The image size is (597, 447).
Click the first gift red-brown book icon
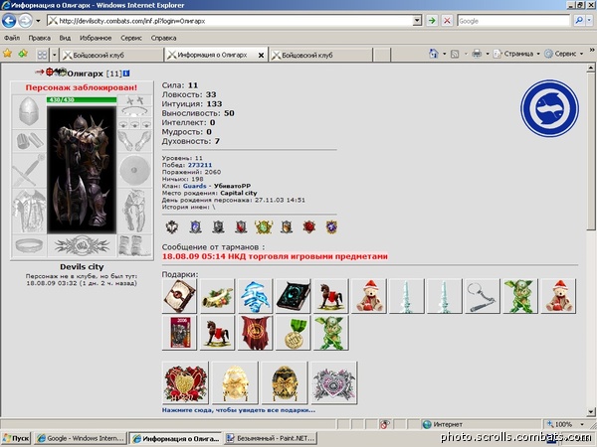(179, 296)
